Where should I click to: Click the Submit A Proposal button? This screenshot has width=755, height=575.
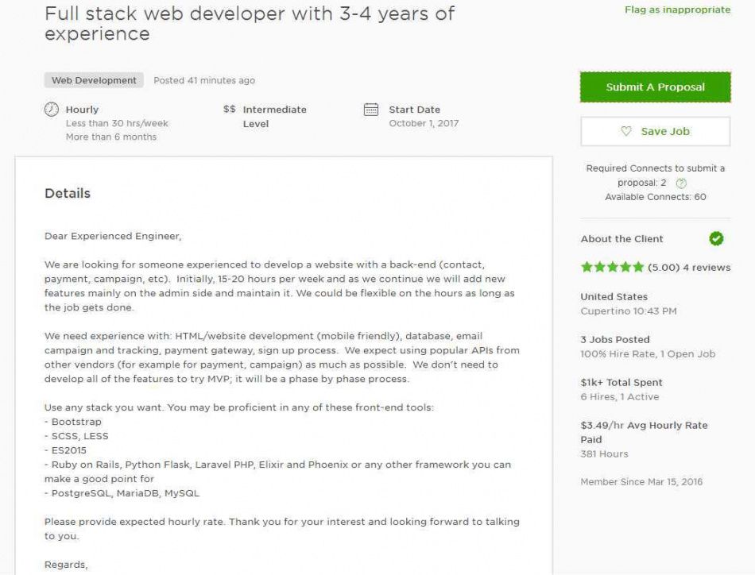656,87
